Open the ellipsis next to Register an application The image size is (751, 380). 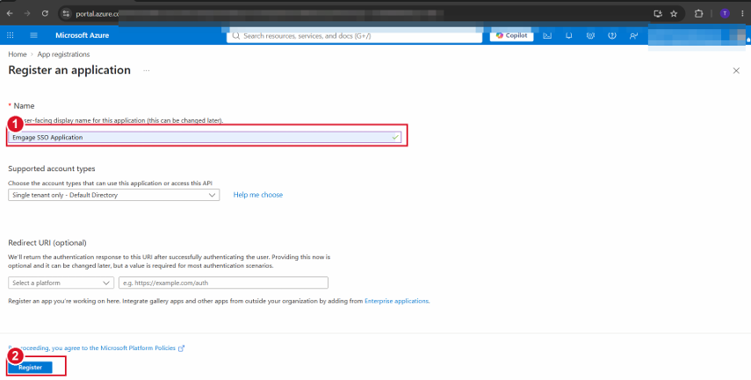(x=147, y=70)
